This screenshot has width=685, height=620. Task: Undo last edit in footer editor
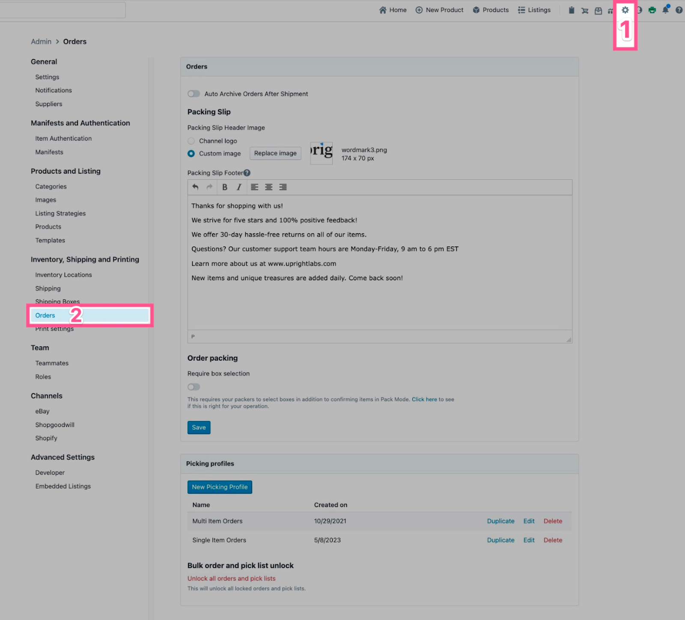click(195, 187)
